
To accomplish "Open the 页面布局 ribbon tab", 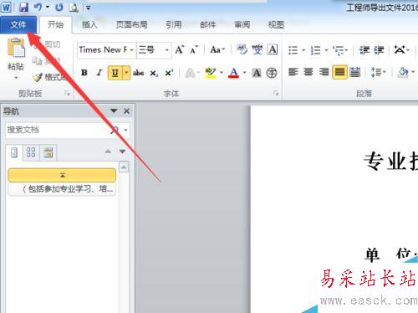I will point(131,25).
